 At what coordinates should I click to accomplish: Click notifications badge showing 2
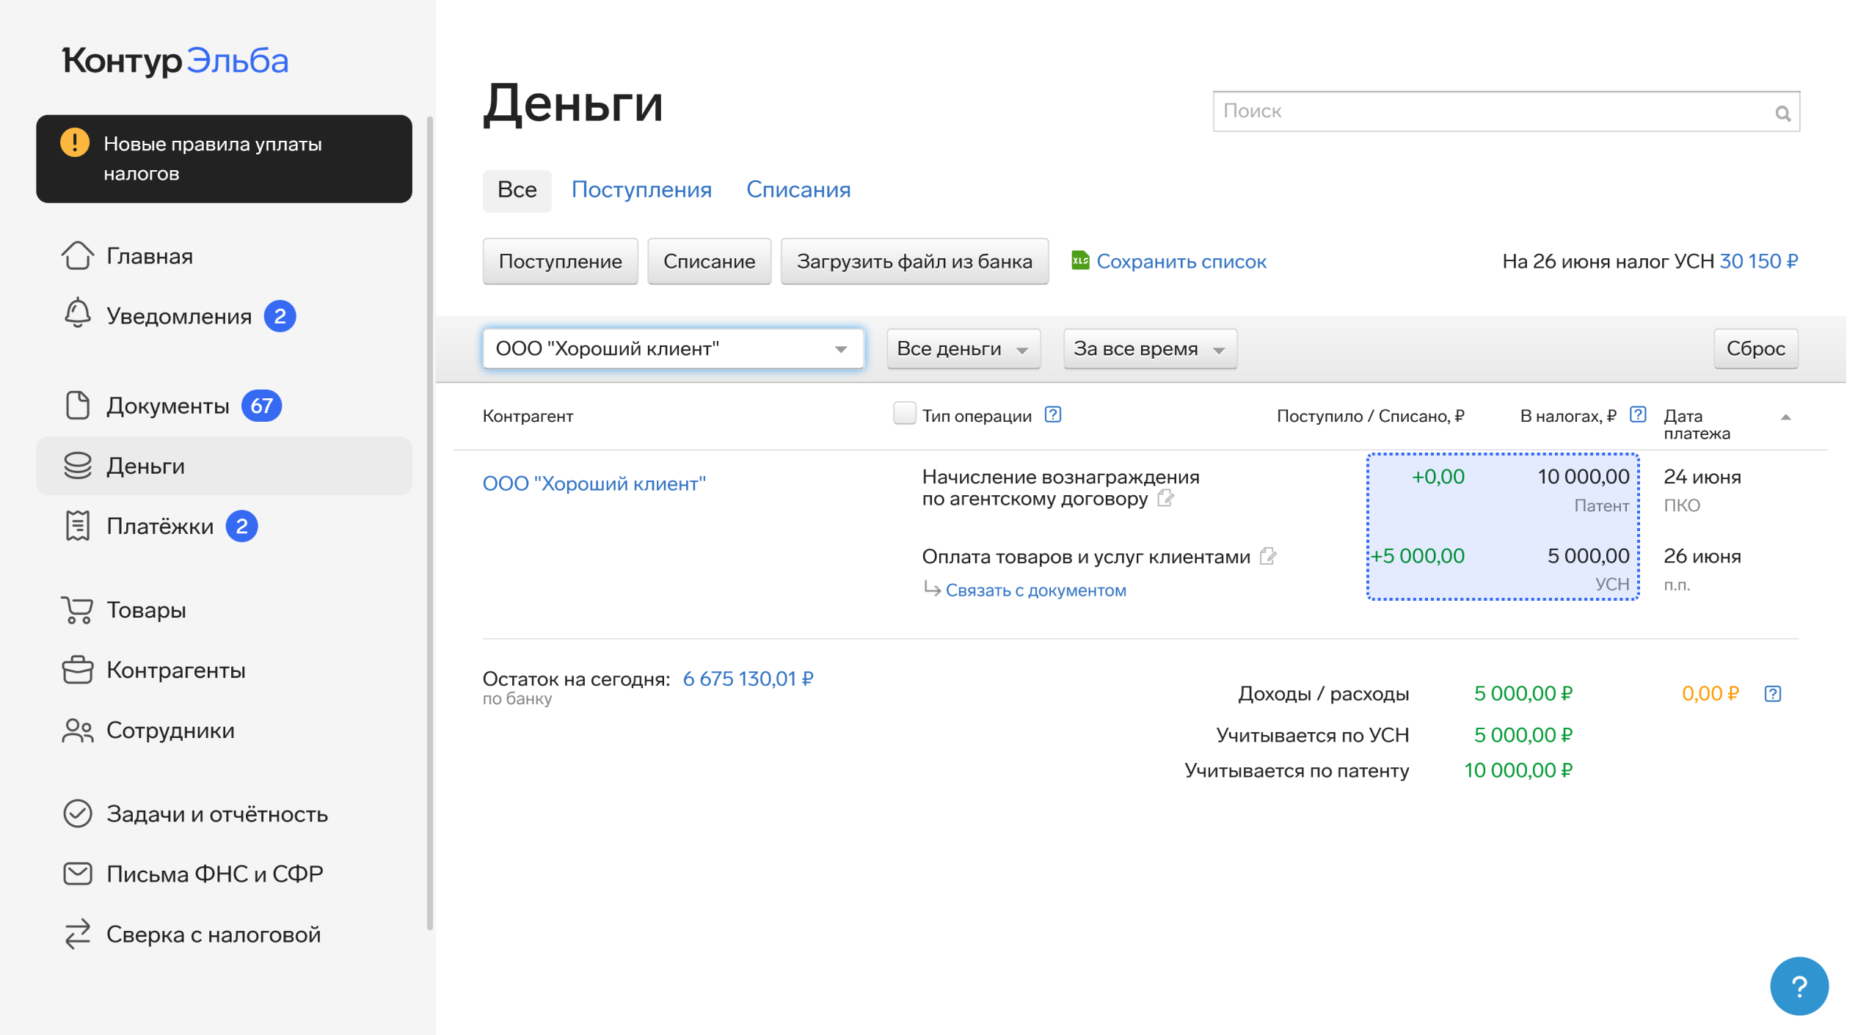280,316
